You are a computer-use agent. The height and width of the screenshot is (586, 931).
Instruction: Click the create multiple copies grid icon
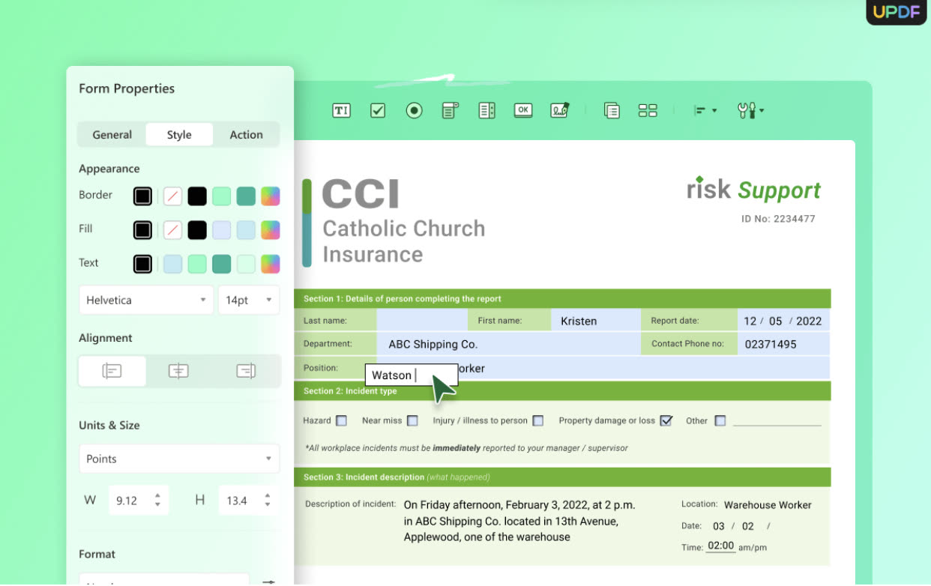(x=648, y=111)
